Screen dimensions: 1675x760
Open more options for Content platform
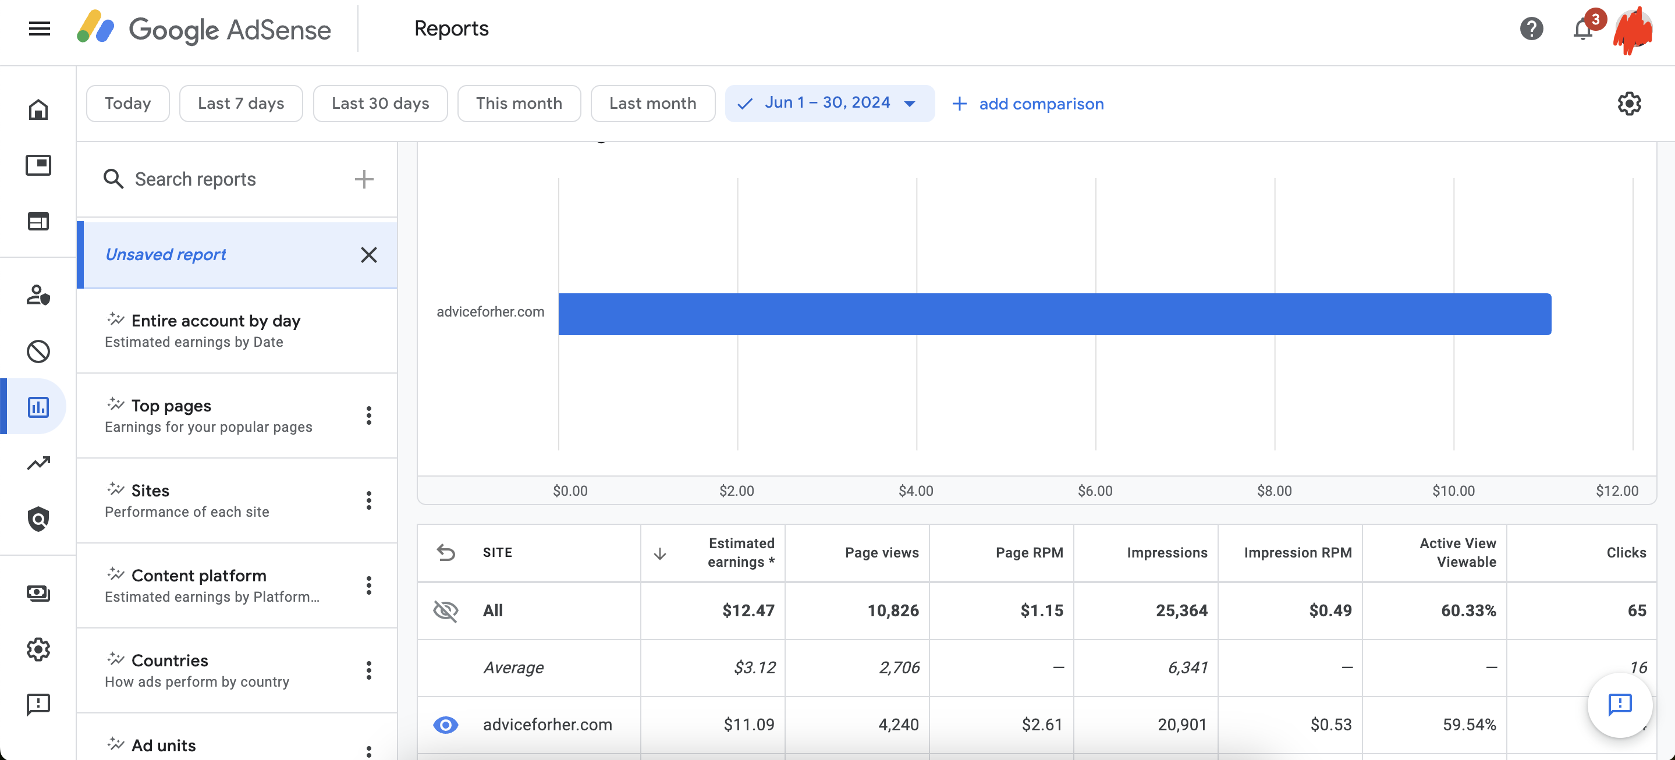click(x=368, y=585)
